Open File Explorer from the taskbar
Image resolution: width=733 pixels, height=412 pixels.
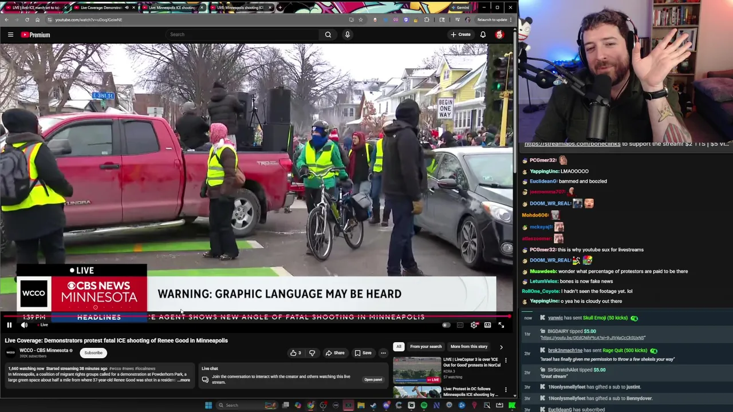[361, 405]
